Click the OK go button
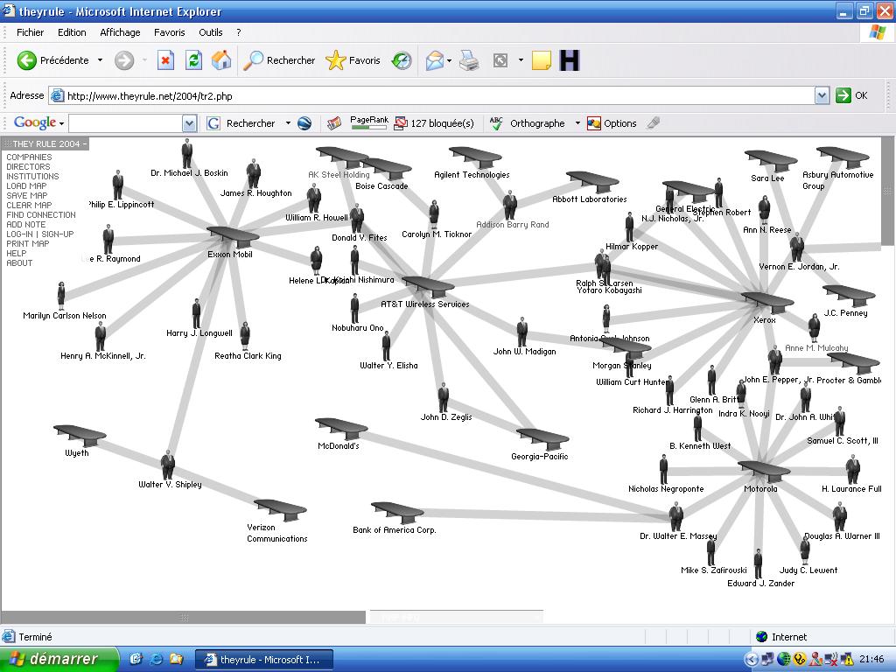The width and height of the screenshot is (896, 672). (852, 95)
